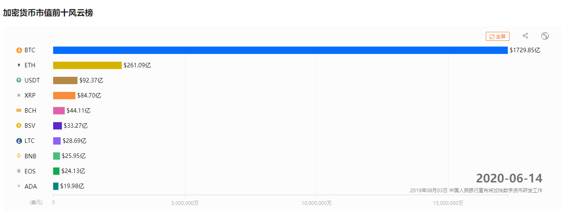Select the XRP label
The image size is (561, 211).
(30, 96)
